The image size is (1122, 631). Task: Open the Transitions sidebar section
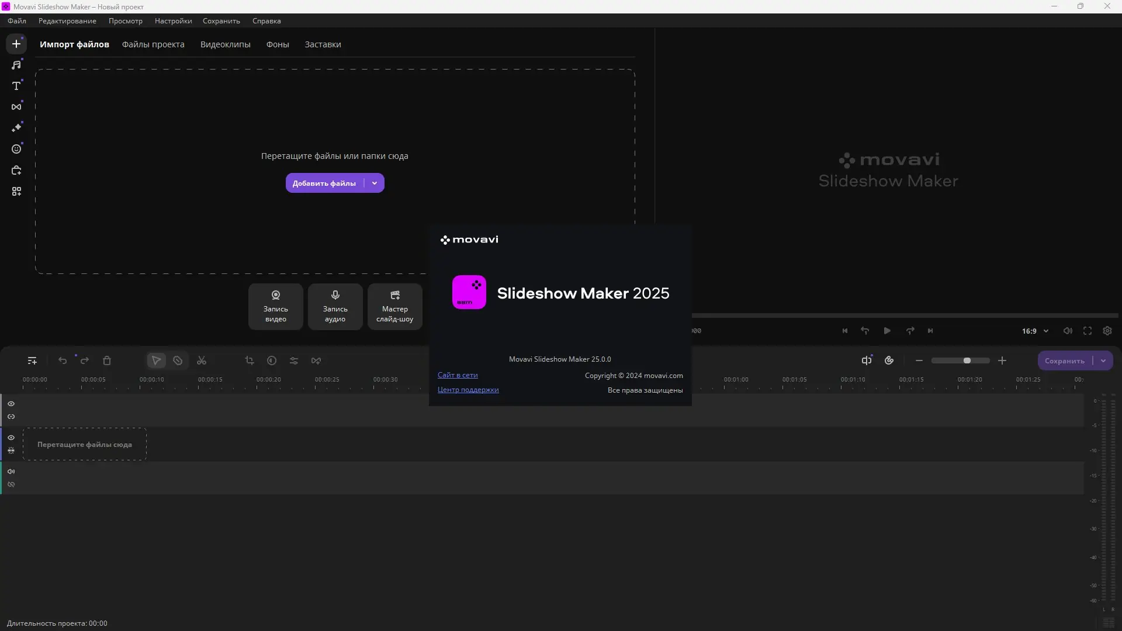tap(16, 107)
